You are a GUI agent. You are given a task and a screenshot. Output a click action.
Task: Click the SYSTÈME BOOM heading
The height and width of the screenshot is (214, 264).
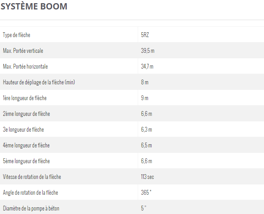point(34,7)
